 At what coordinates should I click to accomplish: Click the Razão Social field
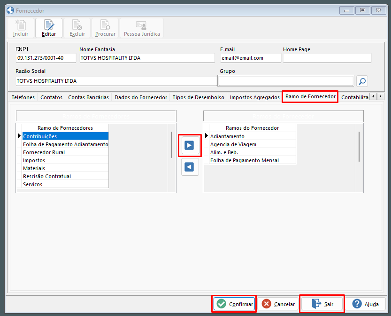coord(116,81)
